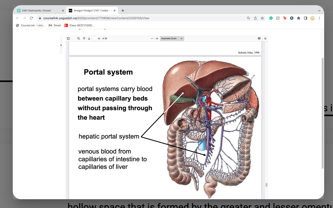Click the browser forward arrow
Screen dimensions: 333x208
point(24,18)
